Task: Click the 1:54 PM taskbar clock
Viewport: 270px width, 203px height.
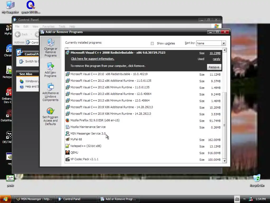Action: [x=261, y=199]
